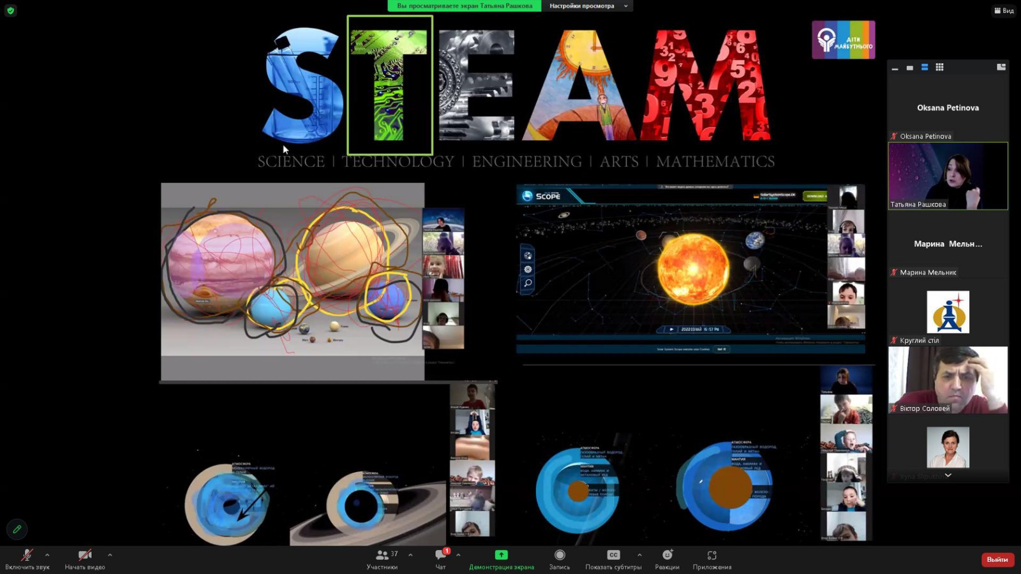This screenshot has height=574, width=1021.
Task: Open the Приложения apps panel
Action: (712, 559)
